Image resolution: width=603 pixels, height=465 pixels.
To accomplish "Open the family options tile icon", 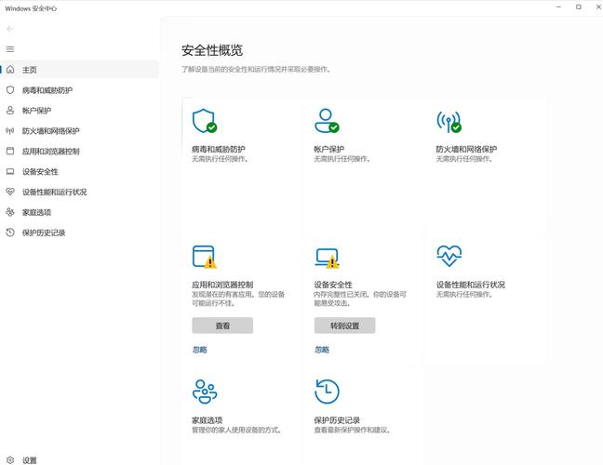I will point(205,392).
